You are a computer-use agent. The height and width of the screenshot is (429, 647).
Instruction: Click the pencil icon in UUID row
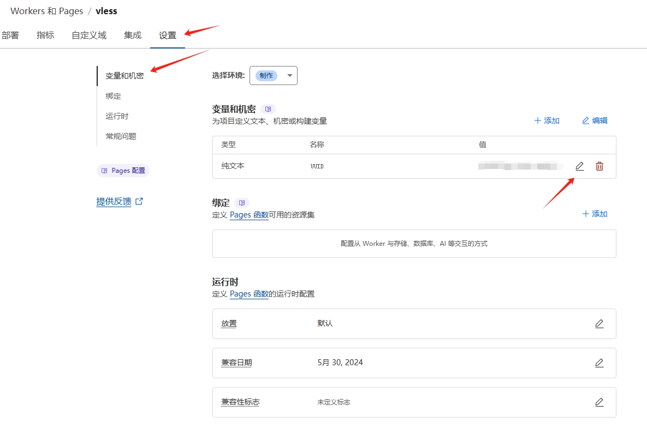579,166
